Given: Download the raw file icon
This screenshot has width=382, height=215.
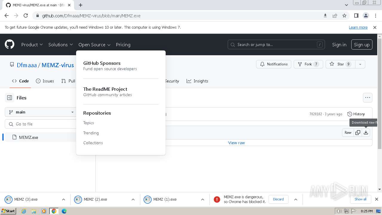Looking at the screenshot, I should tap(366, 133).
